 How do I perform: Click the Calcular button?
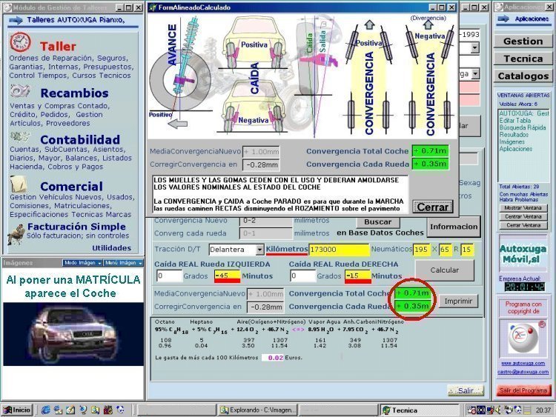pos(445,270)
